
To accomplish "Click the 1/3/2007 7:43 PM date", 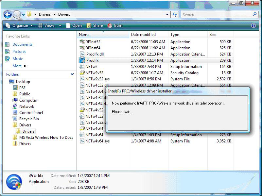I will [x=146, y=67].
